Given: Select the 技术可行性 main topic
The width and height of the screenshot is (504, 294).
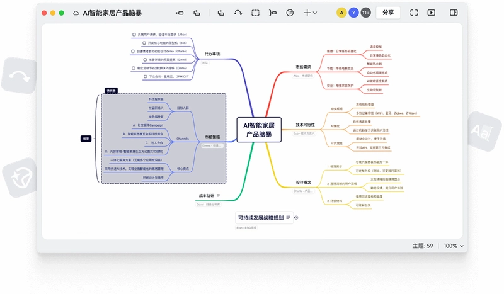Looking at the screenshot, I should [305, 125].
